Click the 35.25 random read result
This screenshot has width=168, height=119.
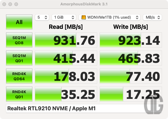point(66,94)
